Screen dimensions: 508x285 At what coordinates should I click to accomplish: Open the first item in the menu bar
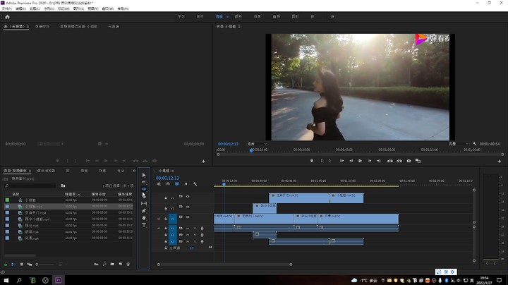click(x=6, y=8)
